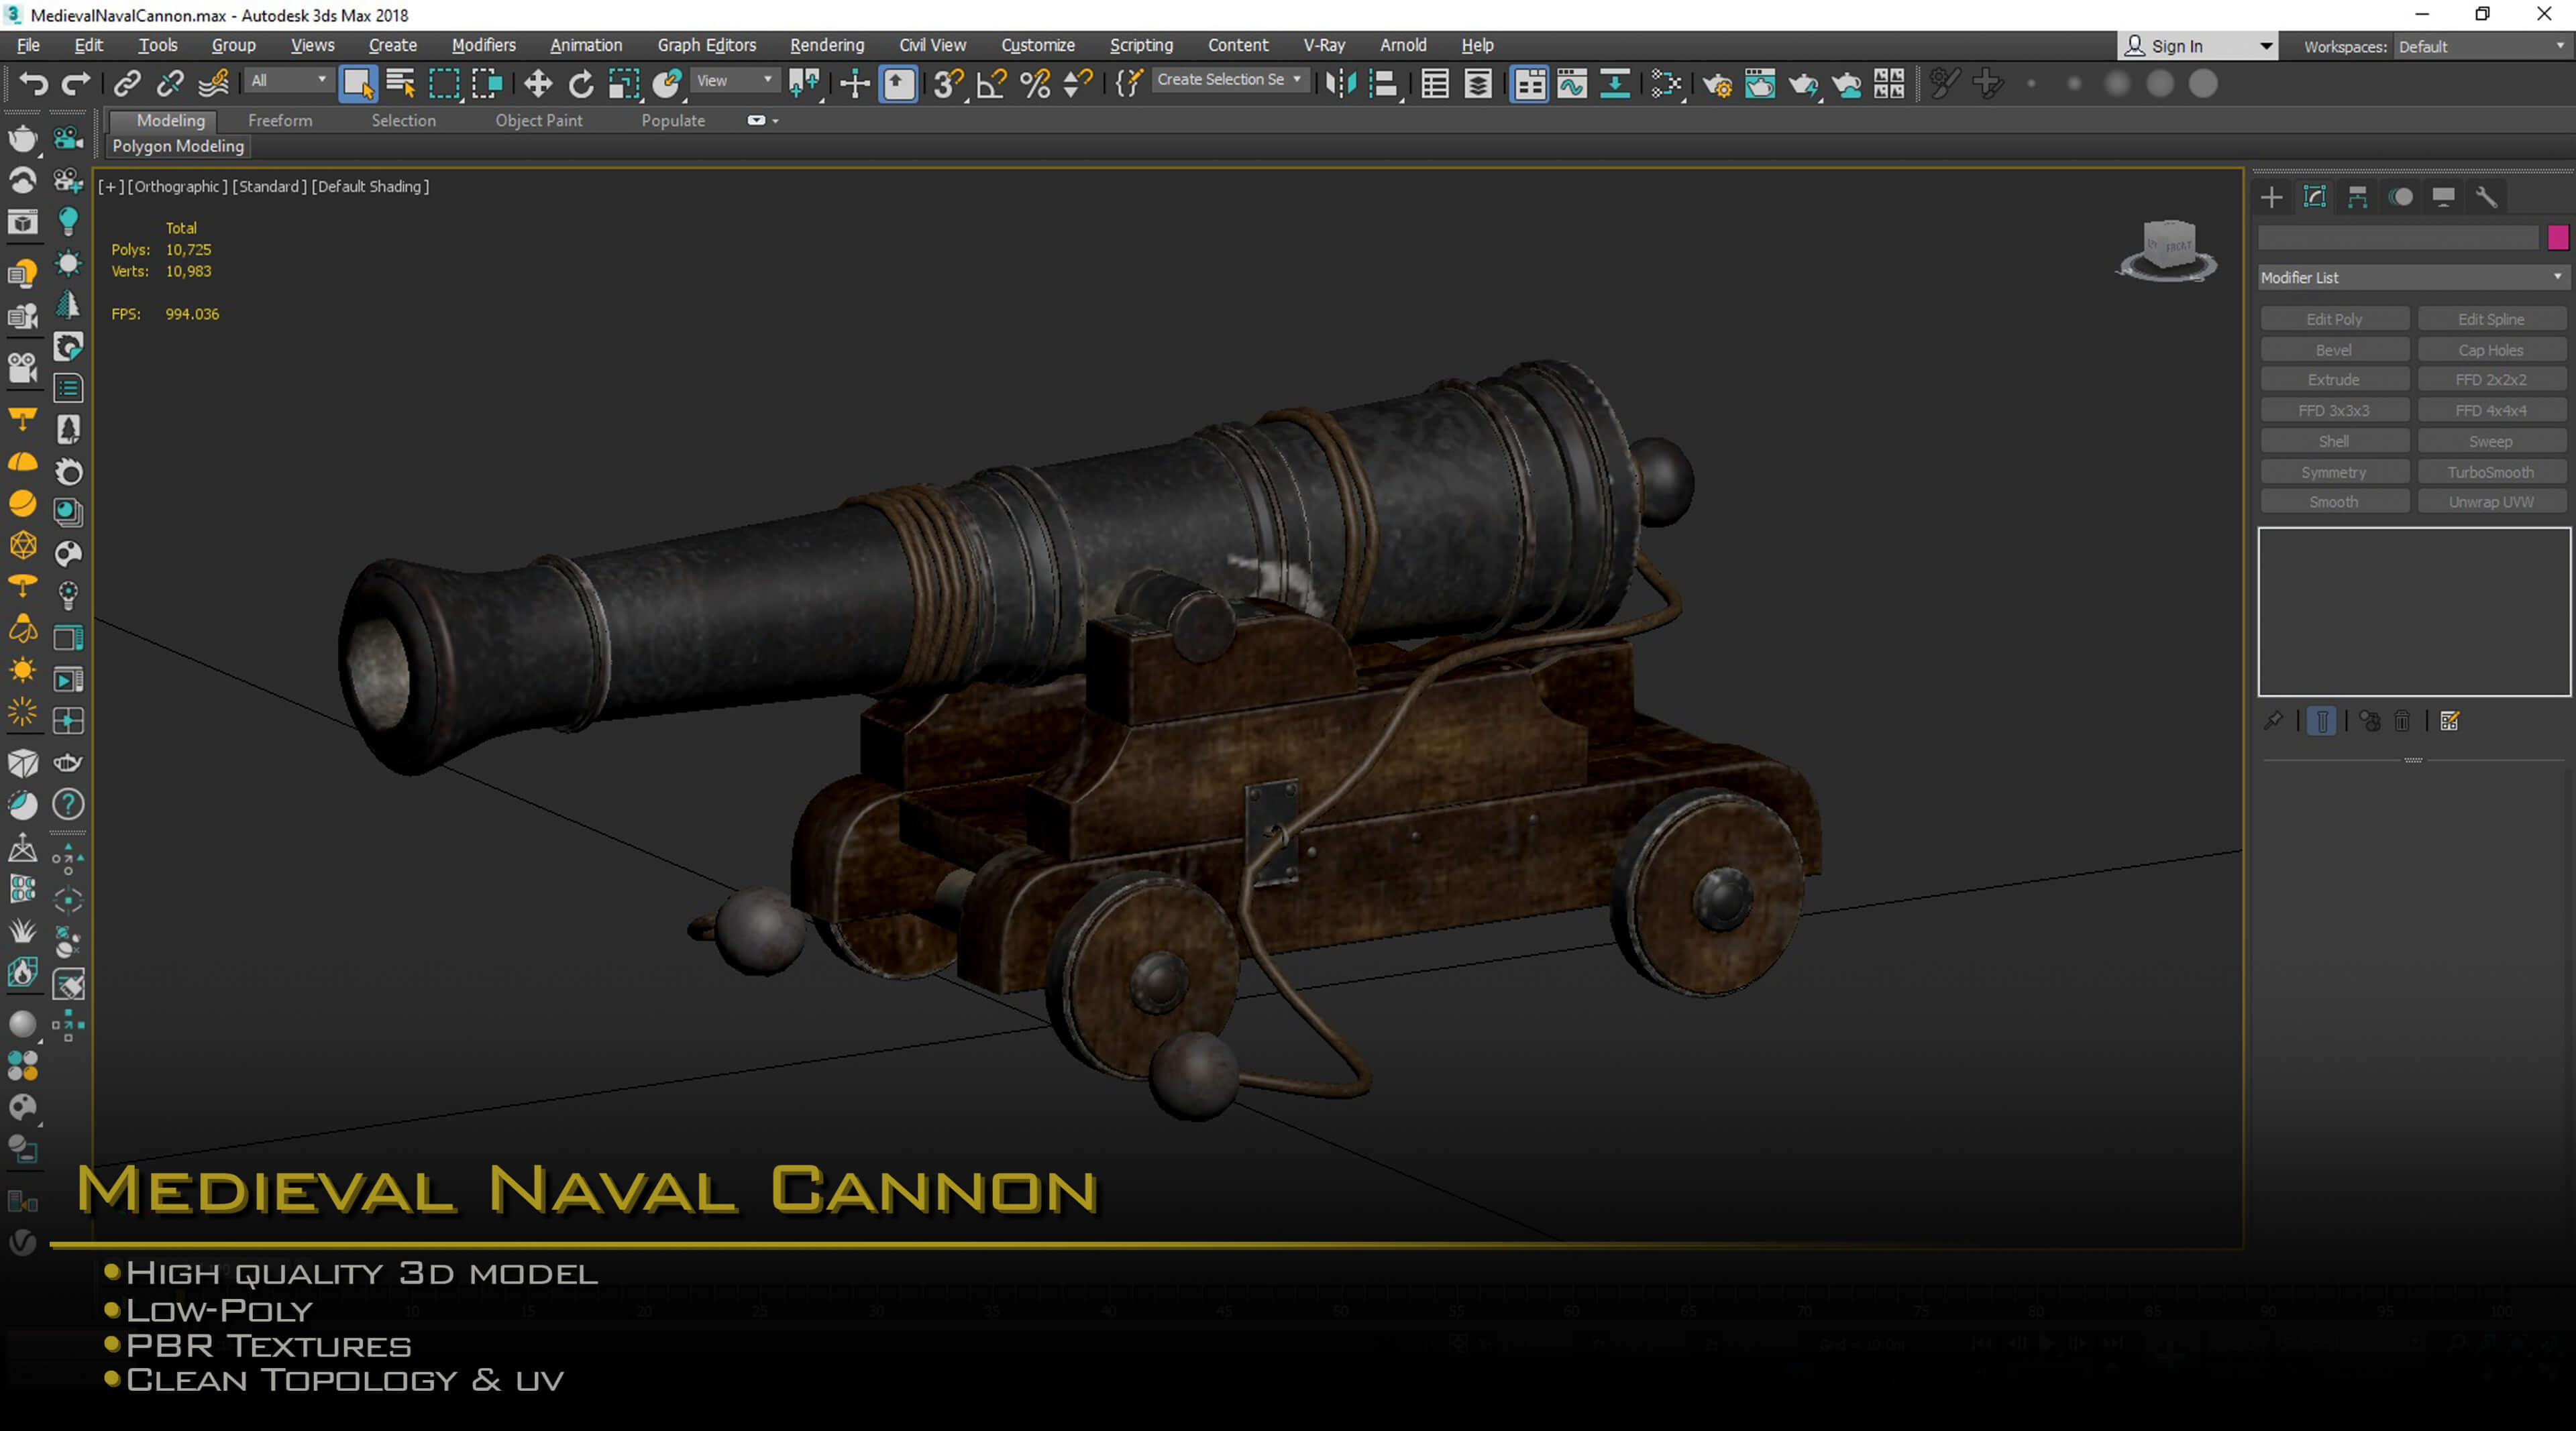The width and height of the screenshot is (2576, 1431).
Task: Click the pink object color swatch
Action: click(2558, 237)
